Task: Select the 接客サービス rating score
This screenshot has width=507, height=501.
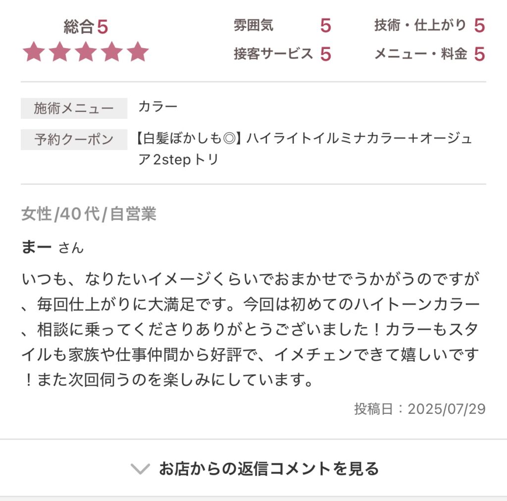Action: [x=325, y=54]
